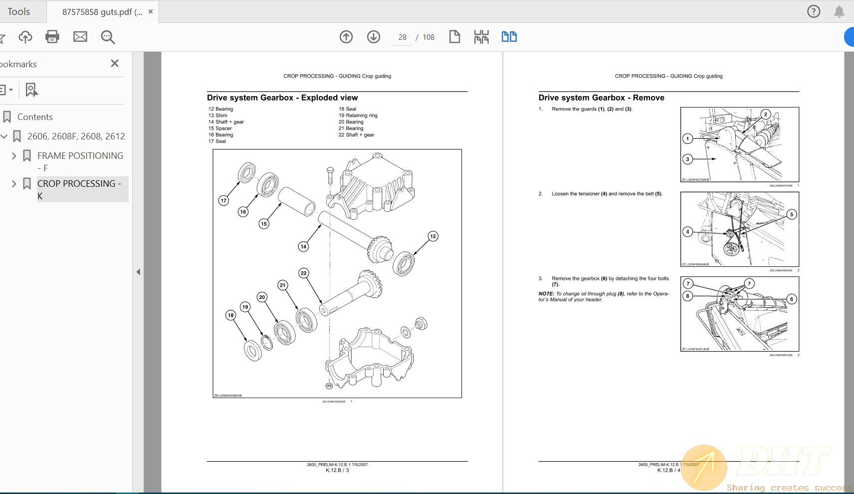Screen dimensions: 854x494
Task: Edit the page number input field
Action: pyautogui.click(x=402, y=36)
